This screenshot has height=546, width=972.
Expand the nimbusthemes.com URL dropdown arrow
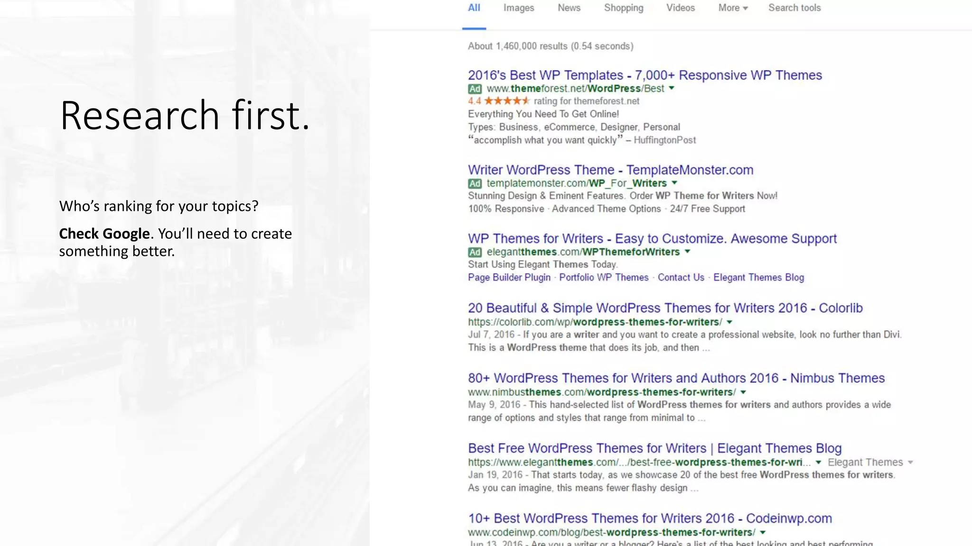(x=743, y=392)
